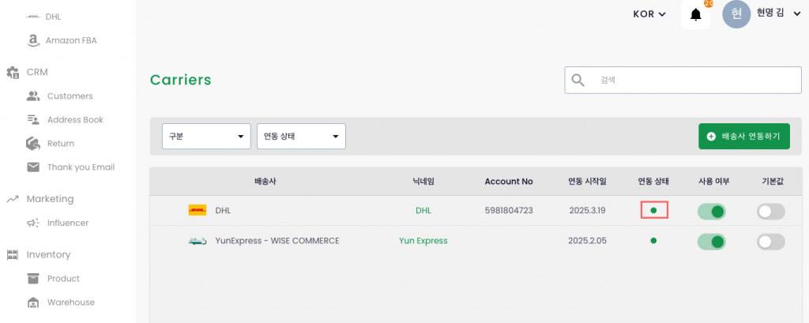Open the 연동 상태 filter dropdown

pyautogui.click(x=301, y=137)
